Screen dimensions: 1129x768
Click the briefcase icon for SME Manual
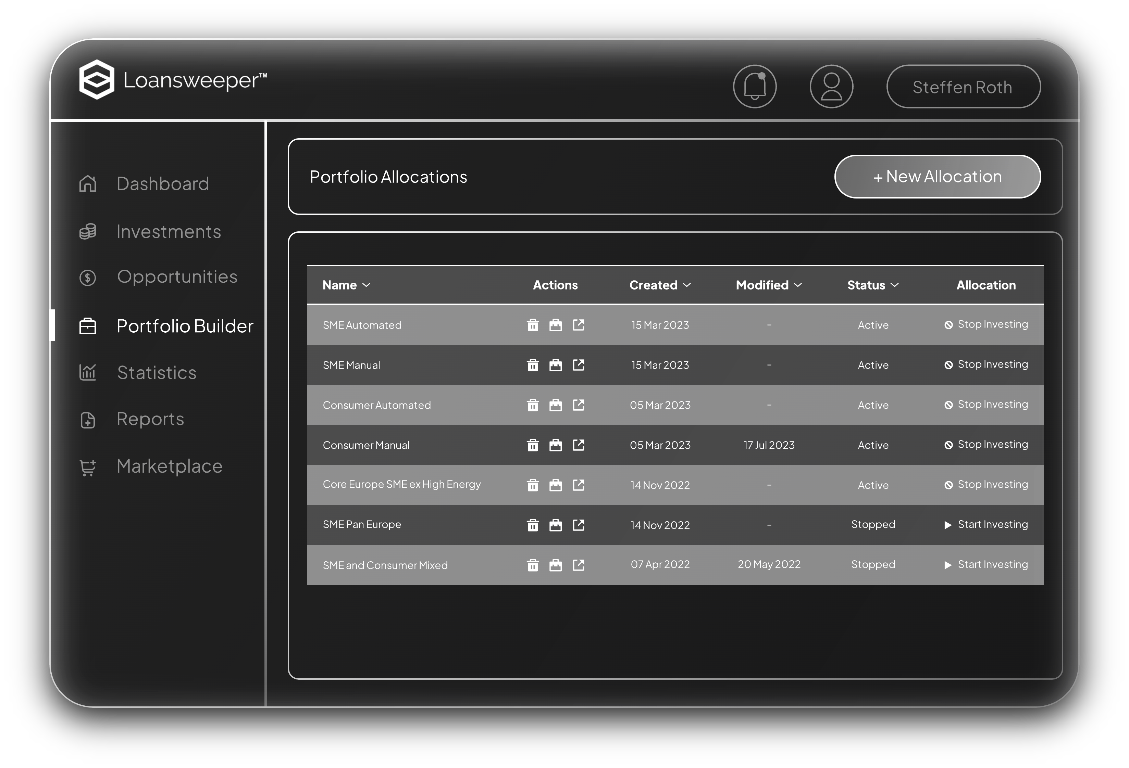(555, 364)
